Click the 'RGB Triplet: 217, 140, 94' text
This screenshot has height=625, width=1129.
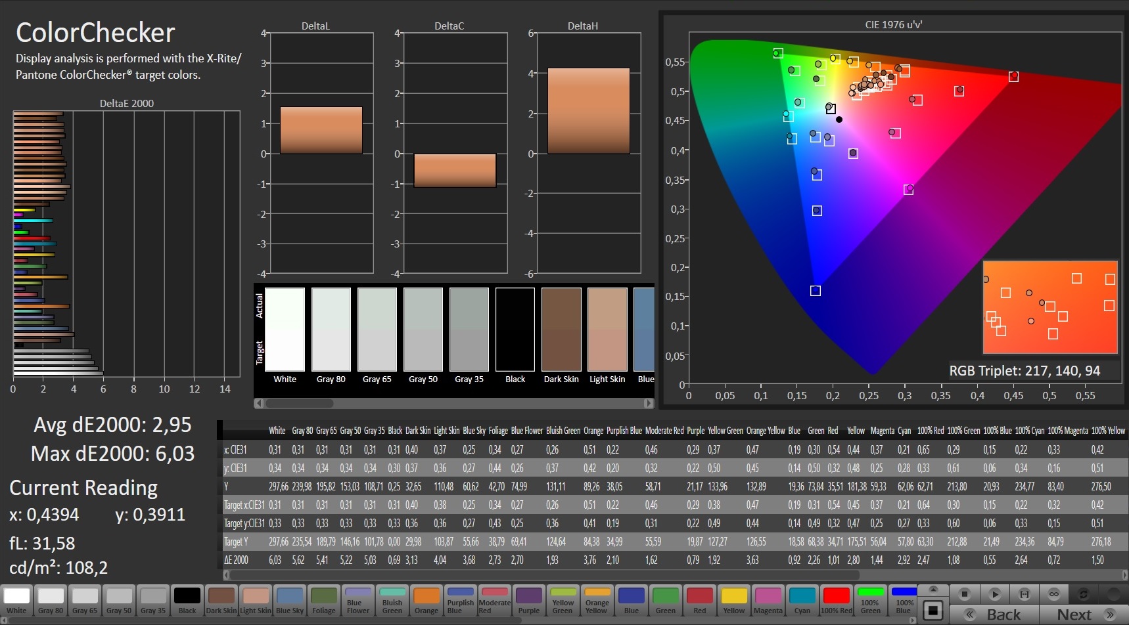1025,371
